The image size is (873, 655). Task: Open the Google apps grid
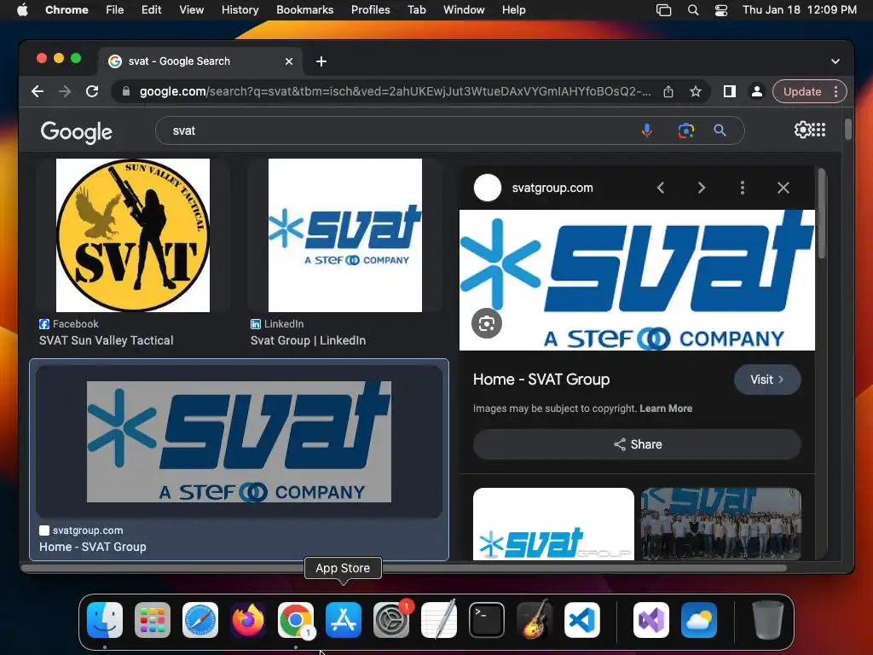coord(818,130)
